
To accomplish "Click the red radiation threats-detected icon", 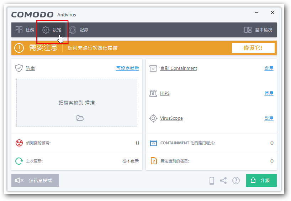I will pyautogui.click(x=19, y=143).
